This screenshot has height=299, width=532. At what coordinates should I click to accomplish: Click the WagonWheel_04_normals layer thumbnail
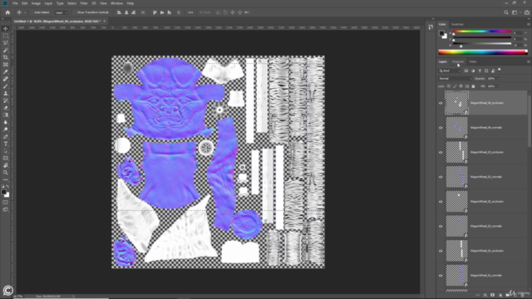coord(456,128)
